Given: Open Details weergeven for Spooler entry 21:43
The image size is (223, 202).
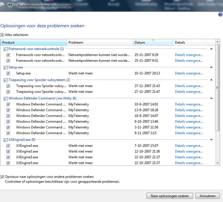Looking at the screenshot, I should pos(189,86).
